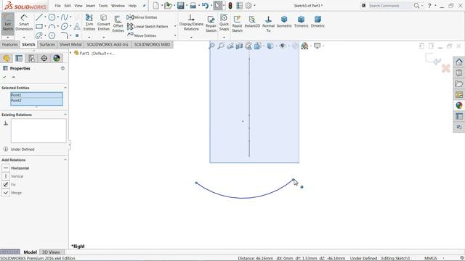Select the Sketch Fillet tool
This screenshot has width=465, height=261.
[x=64, y=36]
